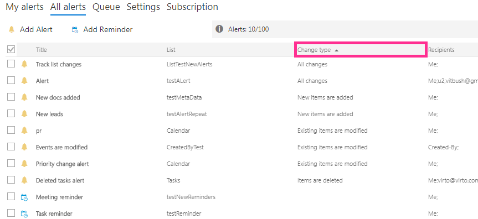Click the testAlertRepeat list cell
Image resolution: width=478 pixels, height=219 pixels.
[x=187, y=114]
